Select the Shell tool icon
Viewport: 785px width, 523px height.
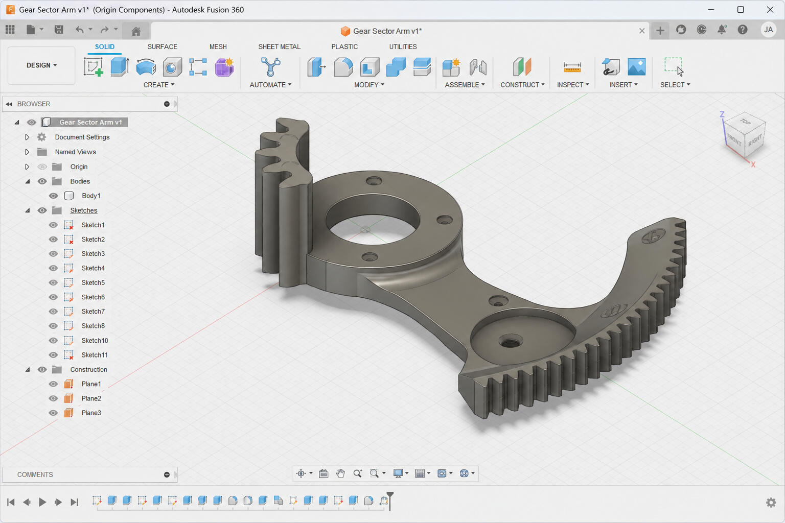pyautogui.click(x=370, y=67)
